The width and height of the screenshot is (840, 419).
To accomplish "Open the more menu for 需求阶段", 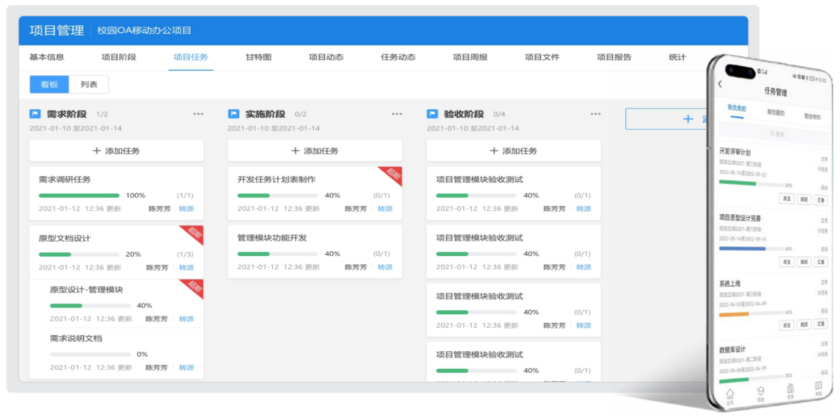I will [198, 114].
